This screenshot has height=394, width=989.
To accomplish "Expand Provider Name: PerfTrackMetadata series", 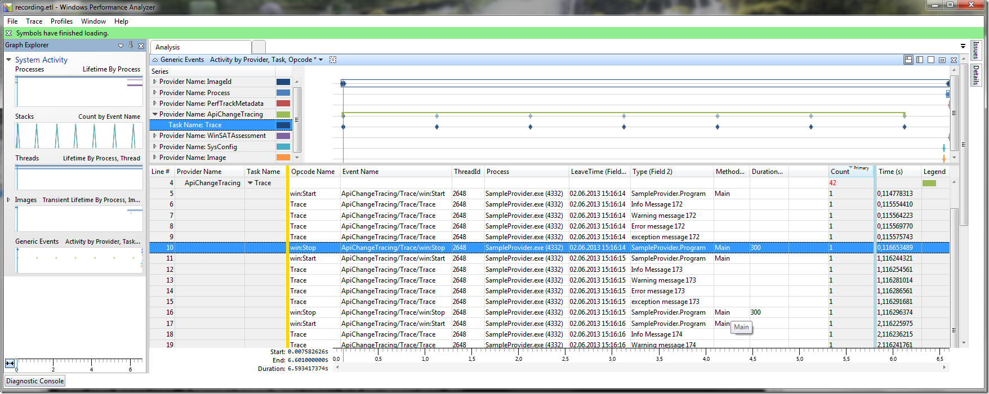I will (x=155, y=104).
